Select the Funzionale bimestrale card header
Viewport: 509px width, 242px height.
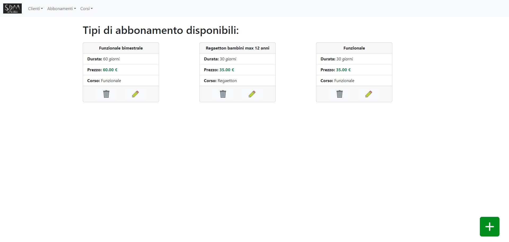pyautogui.click(x=121, y=48)
